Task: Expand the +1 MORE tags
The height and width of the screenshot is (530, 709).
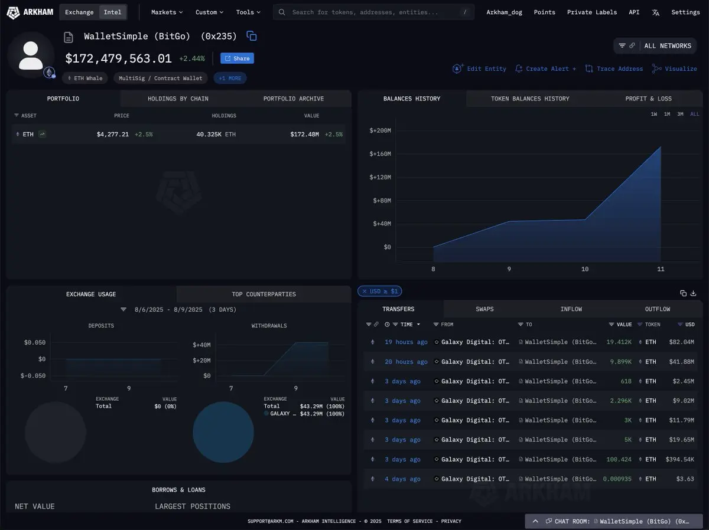Action: [x=230, y=78]
